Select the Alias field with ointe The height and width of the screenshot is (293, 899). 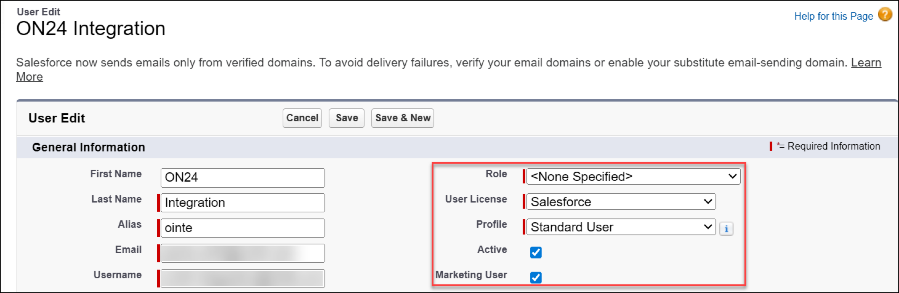pos(243,228)
